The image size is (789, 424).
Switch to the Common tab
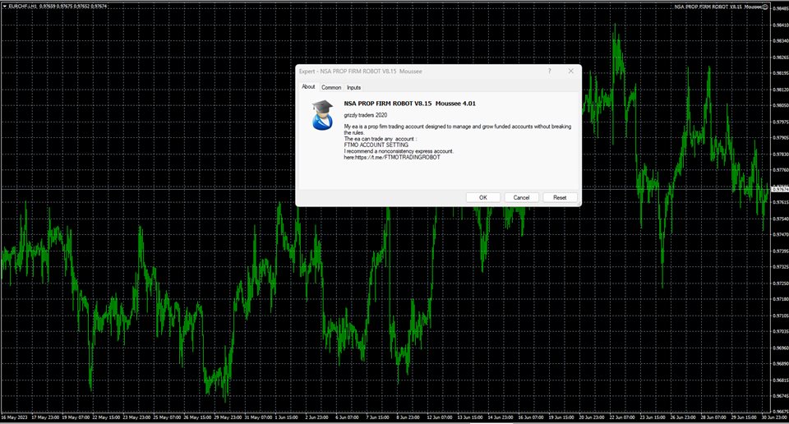pyautogui.click(x=331, y=88)
